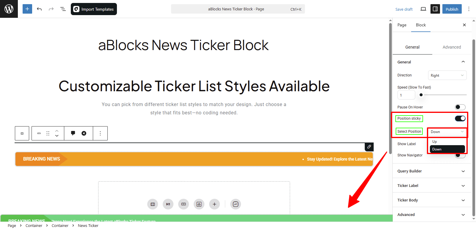Insert a button block from quick inserter
This screenshot has height=229, width=476.
coord(184,204)
